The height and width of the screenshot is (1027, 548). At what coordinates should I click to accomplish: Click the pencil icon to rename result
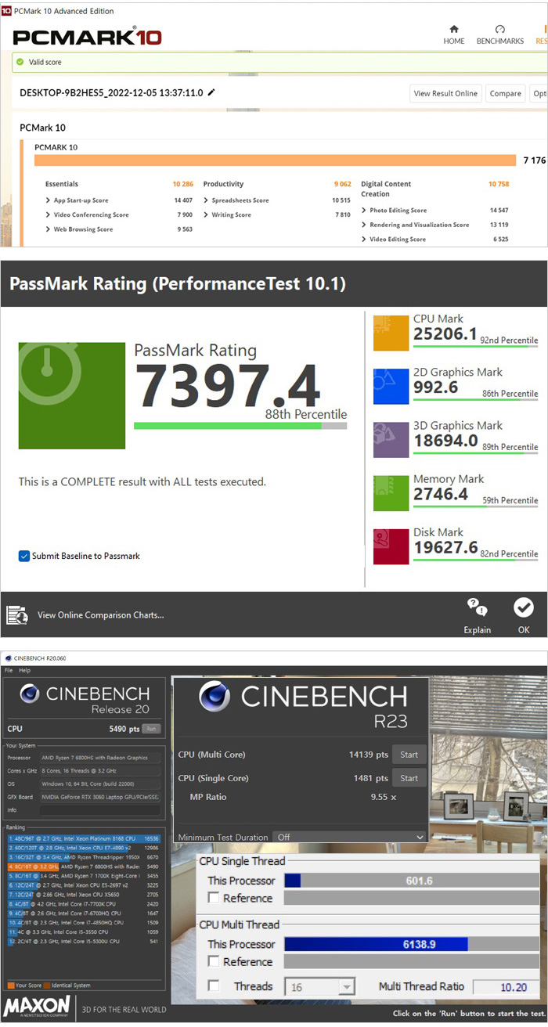click(211, 92)
